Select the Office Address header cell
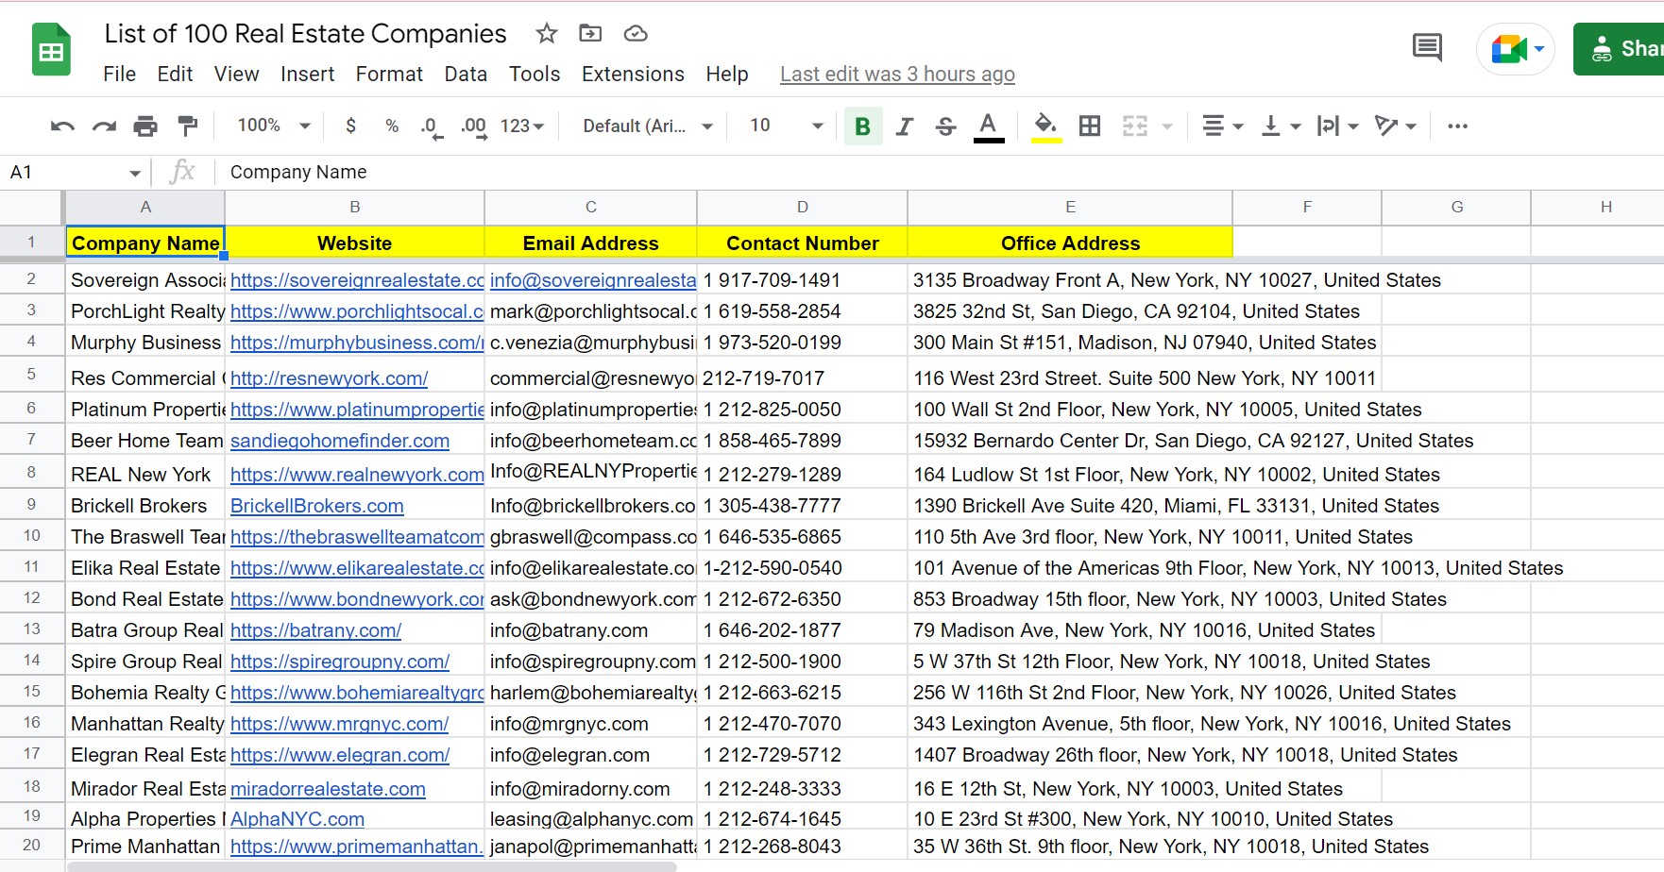This screenshot has height=872, width=1664. coord(1070,243)
